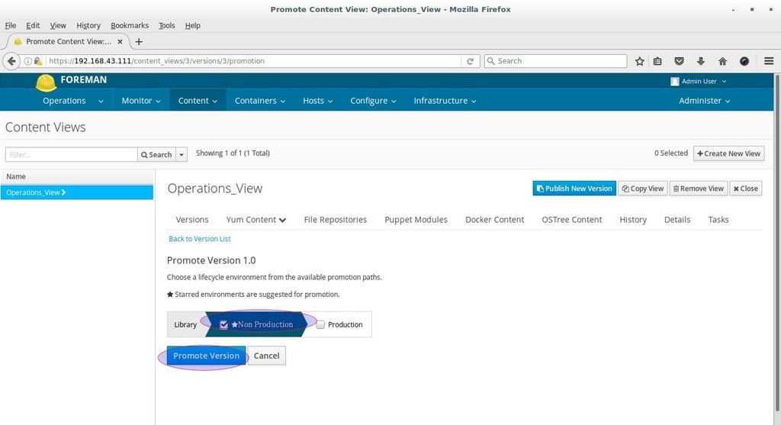Open the bookmarks list icon

click(657, 61)
